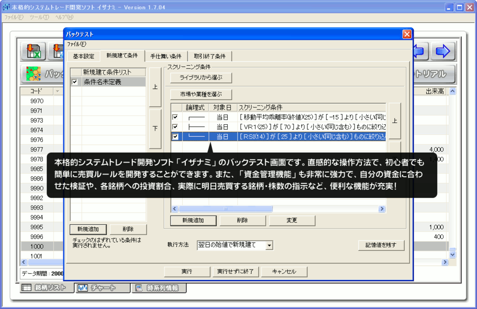This screenshot has width=477, height=309.
Task: Click 削除 under condition list
Action: click(x=128, y=229)
